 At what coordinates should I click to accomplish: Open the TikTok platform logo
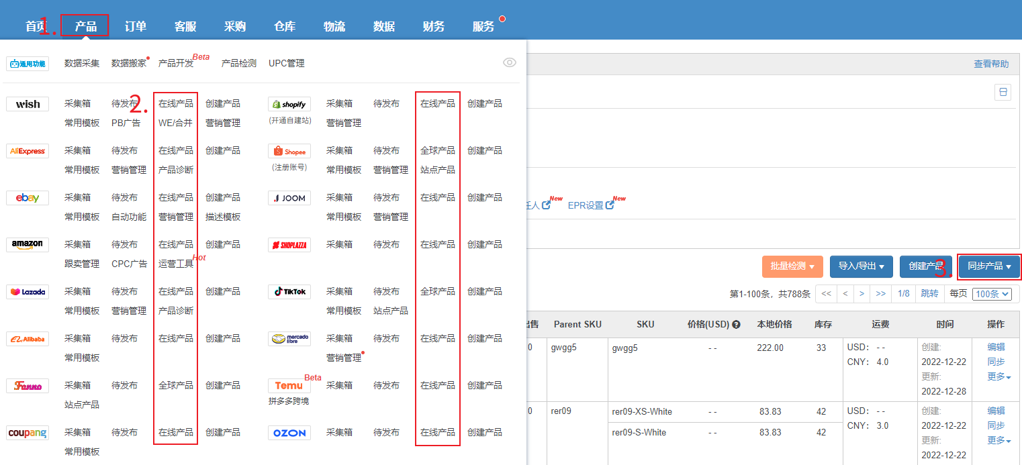(x=289, y=292)
